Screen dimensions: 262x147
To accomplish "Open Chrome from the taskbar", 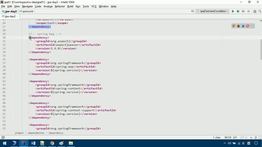I will [x=52, y=143].
